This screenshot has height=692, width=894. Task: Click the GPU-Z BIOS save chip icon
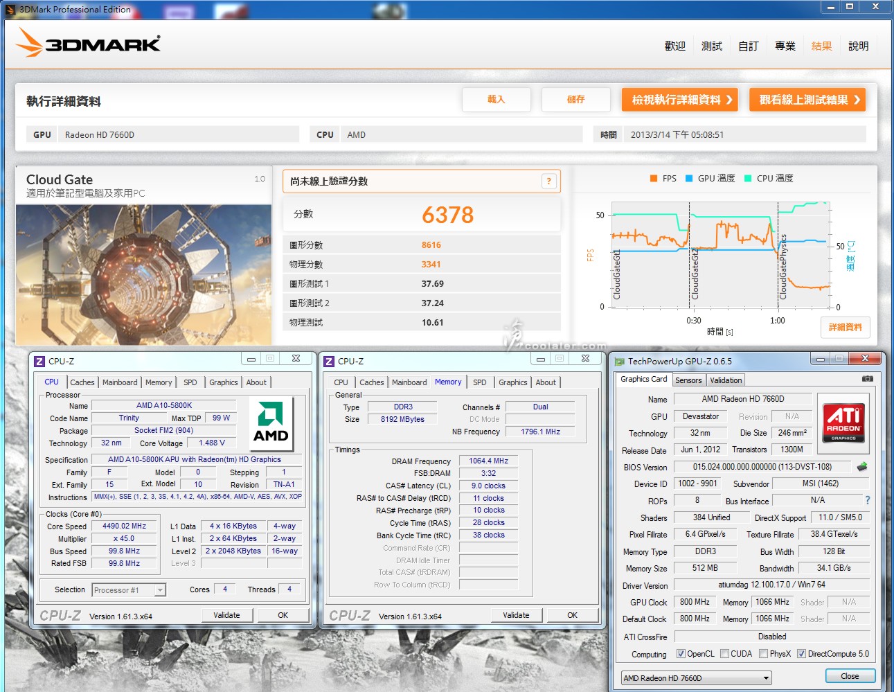[862, 467]
